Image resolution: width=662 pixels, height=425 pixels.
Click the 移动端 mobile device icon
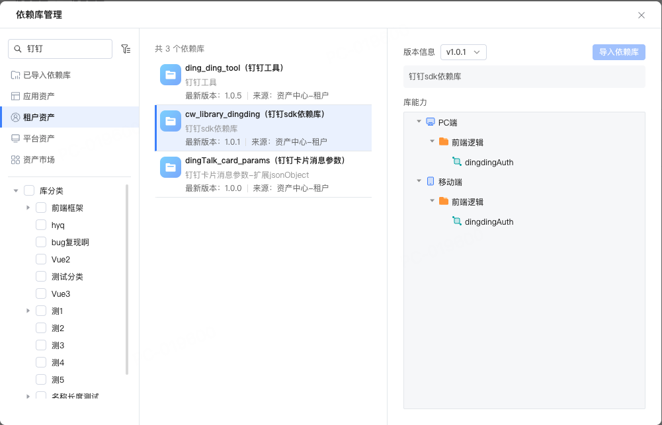click(x=431, y=182)
